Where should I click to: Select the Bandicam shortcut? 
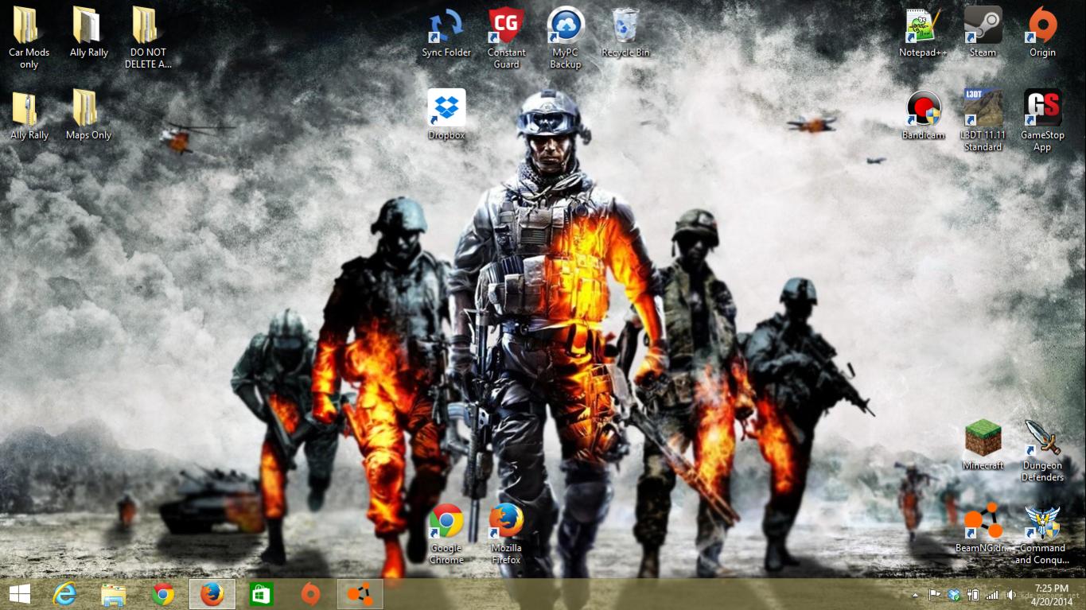923,115
